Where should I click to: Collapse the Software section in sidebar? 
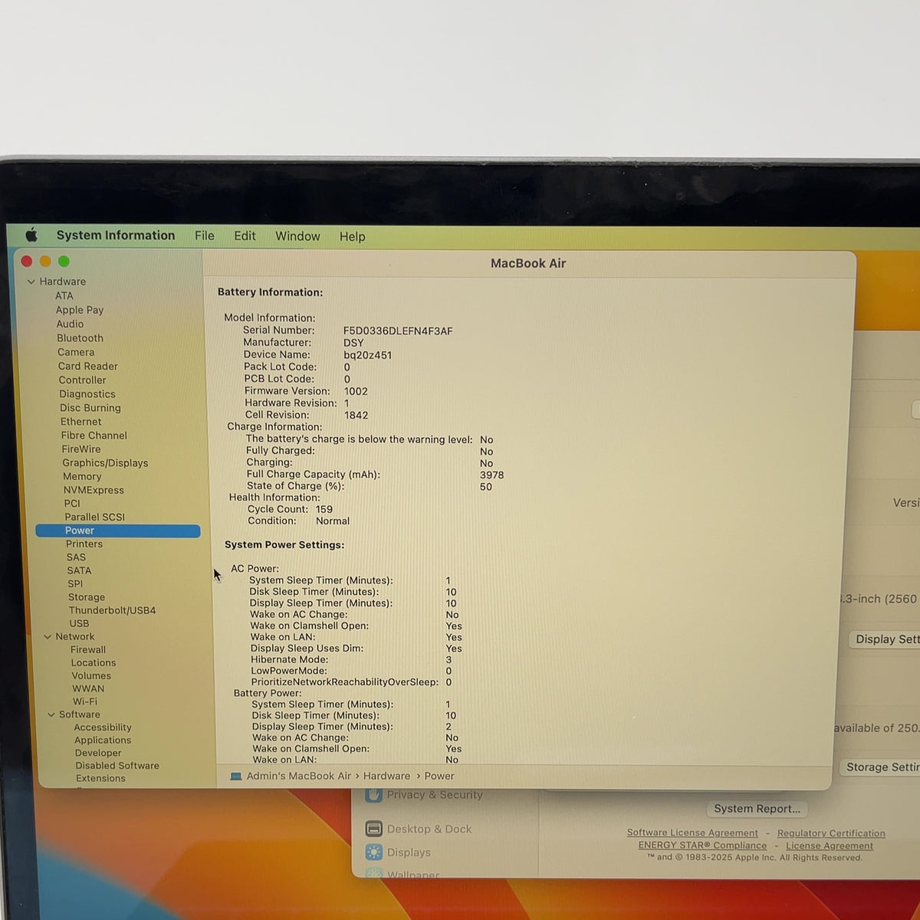click(51, 715)
